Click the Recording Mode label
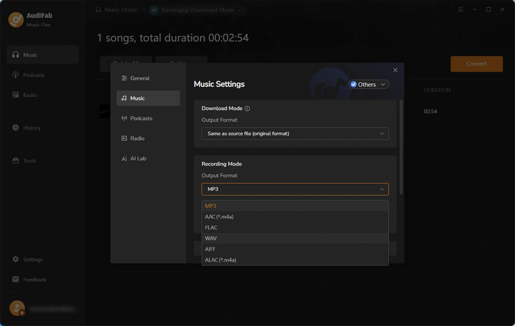 [221, 164]
